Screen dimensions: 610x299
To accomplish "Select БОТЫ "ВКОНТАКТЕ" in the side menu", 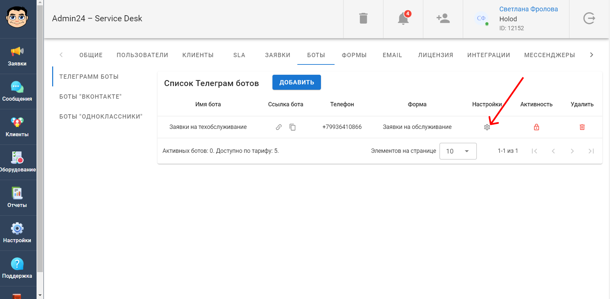I will pos(91,97).
